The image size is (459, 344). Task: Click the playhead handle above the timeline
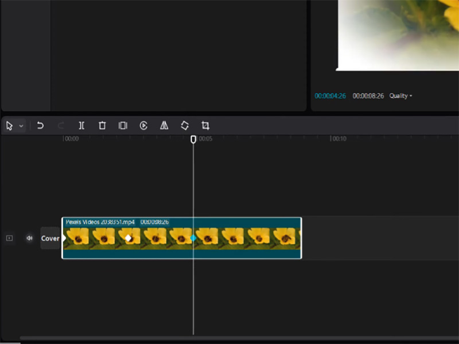click(x=193, y=139)
